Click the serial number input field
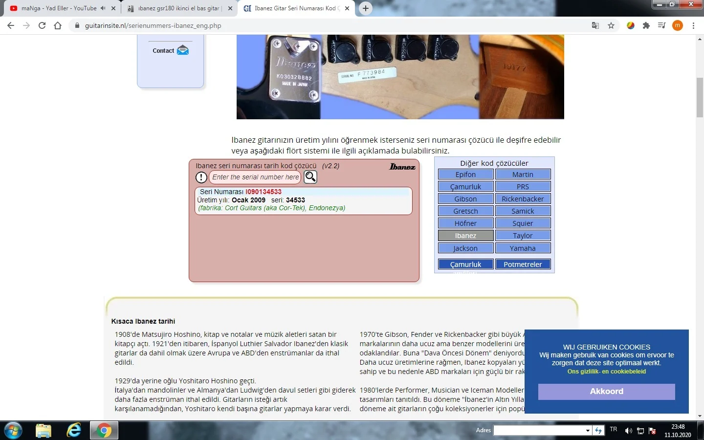Image resolution: width=704 pixels, height=440 pixels. click(x=255, y=177)
